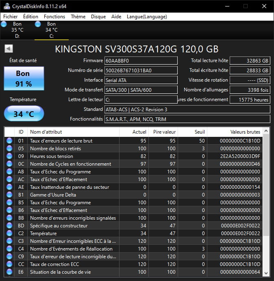Click status orb for Taux de correction ECC
The image size is (274, 281).
(x=9, y=264)
